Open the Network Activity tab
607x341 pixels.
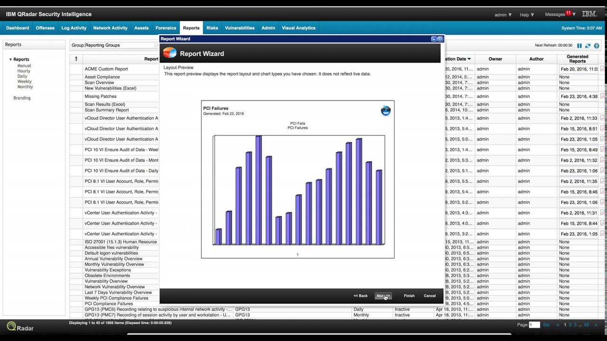pos(110,28)
